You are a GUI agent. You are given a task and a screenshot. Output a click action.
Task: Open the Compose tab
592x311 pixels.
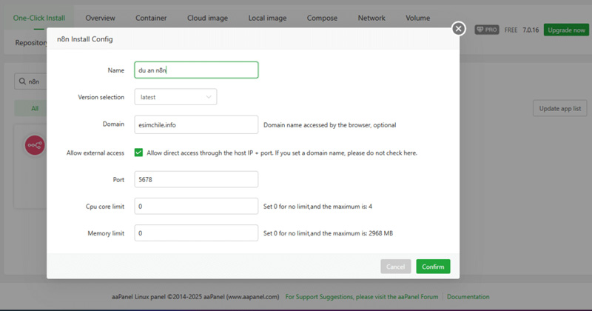pyautogui.click(x=322, y=18)
